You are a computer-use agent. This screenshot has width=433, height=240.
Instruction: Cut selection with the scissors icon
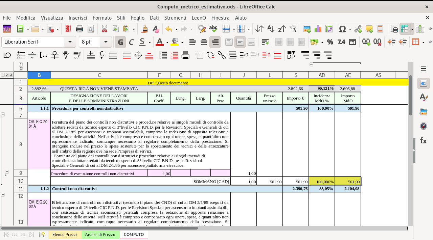104,29
